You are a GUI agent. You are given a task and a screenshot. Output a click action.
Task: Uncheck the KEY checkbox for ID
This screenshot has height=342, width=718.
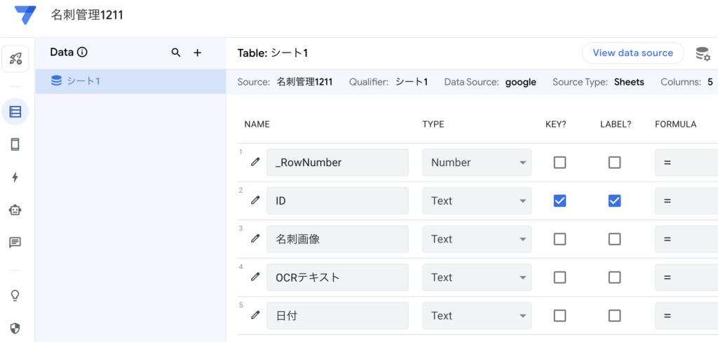[560, 200]
